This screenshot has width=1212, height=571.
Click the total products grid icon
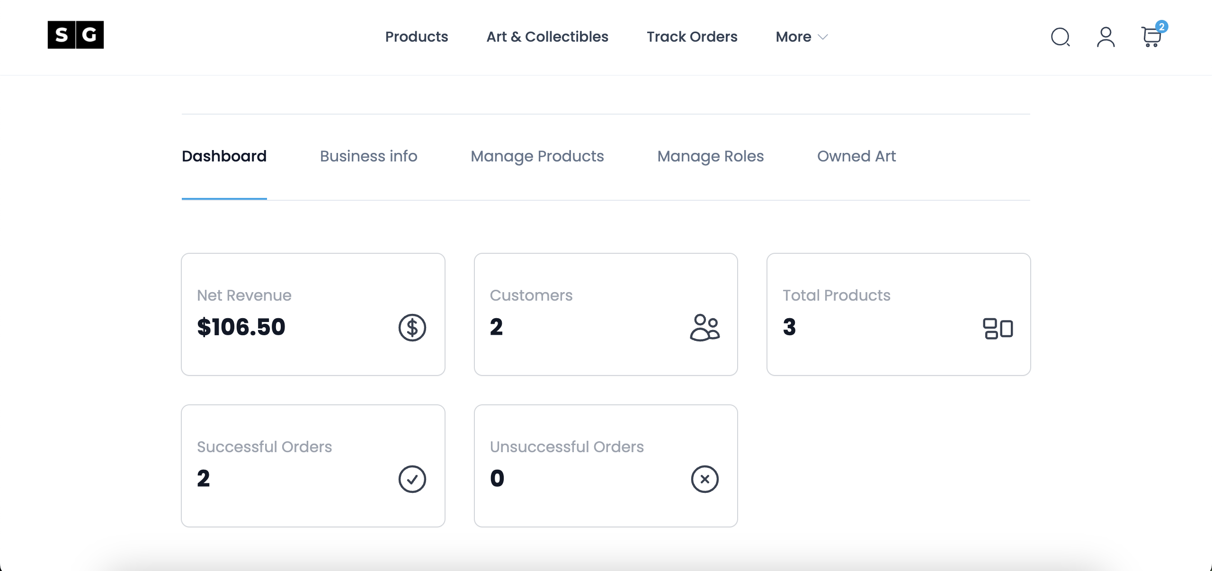pyautogui.click(x=998, y=329)
